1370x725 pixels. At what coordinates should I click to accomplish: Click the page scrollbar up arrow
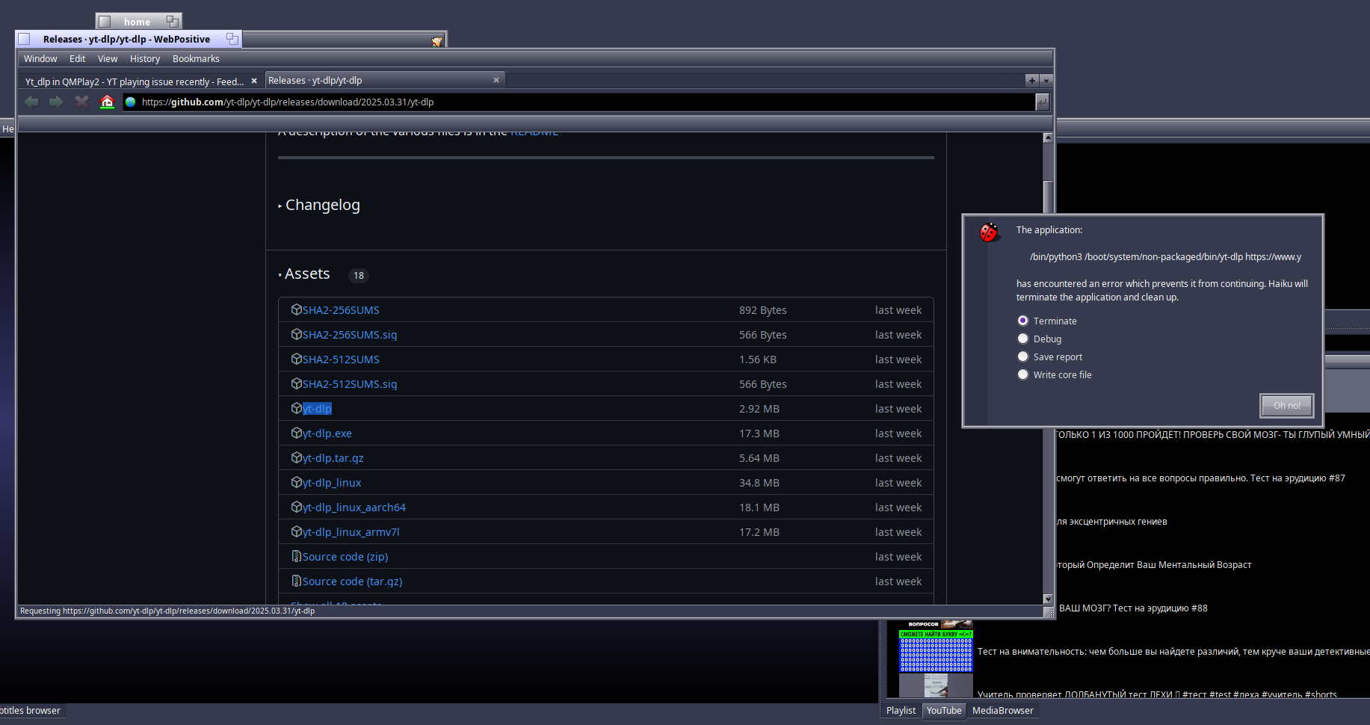click(1048, 138)
